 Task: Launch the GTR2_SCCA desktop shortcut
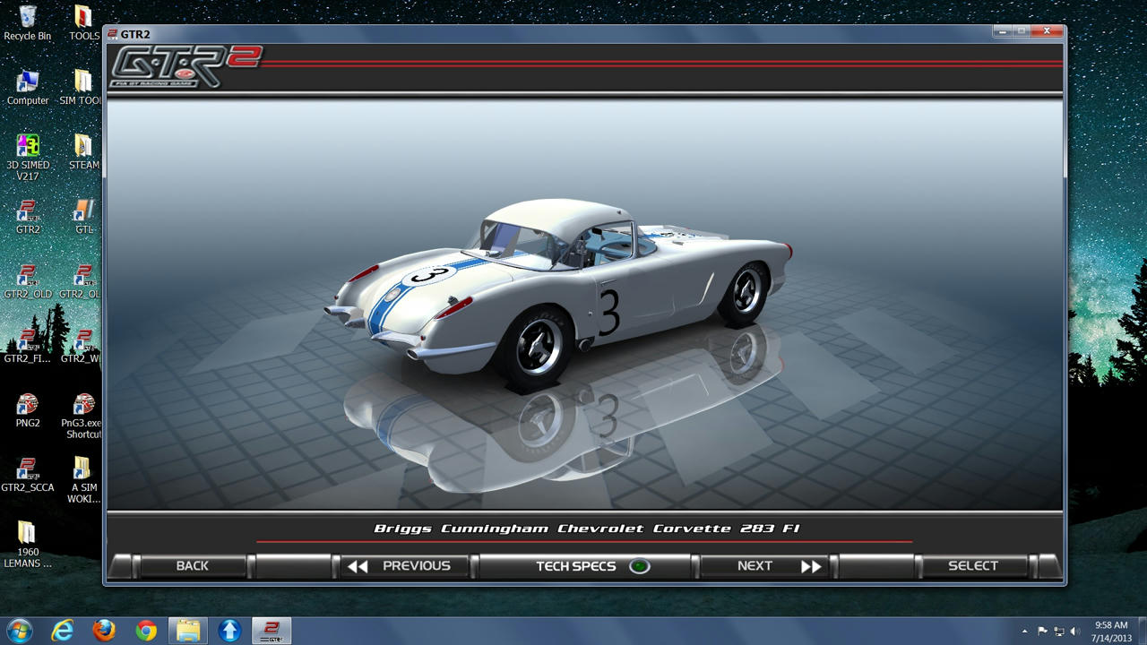[28, 475]
